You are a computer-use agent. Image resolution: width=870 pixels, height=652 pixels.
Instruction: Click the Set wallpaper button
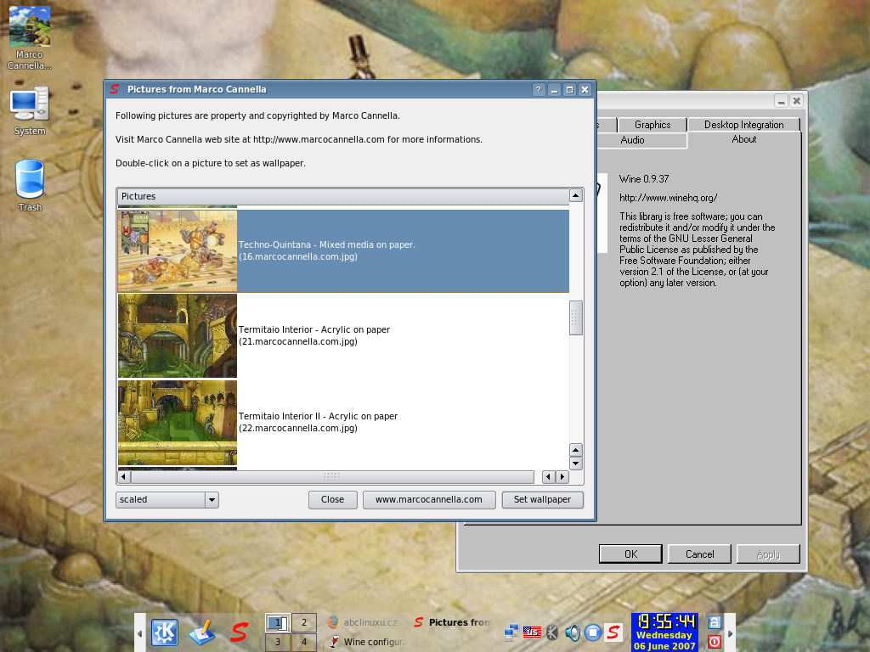click(x=542, y=499)
